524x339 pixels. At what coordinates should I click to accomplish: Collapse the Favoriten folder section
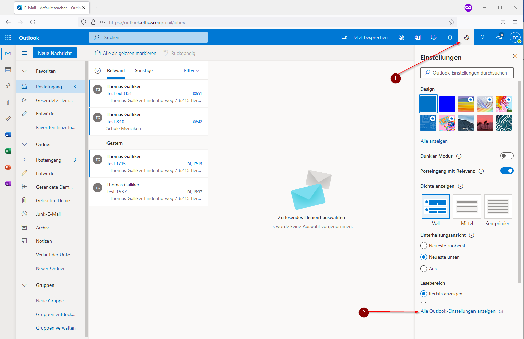pos(24,71)
